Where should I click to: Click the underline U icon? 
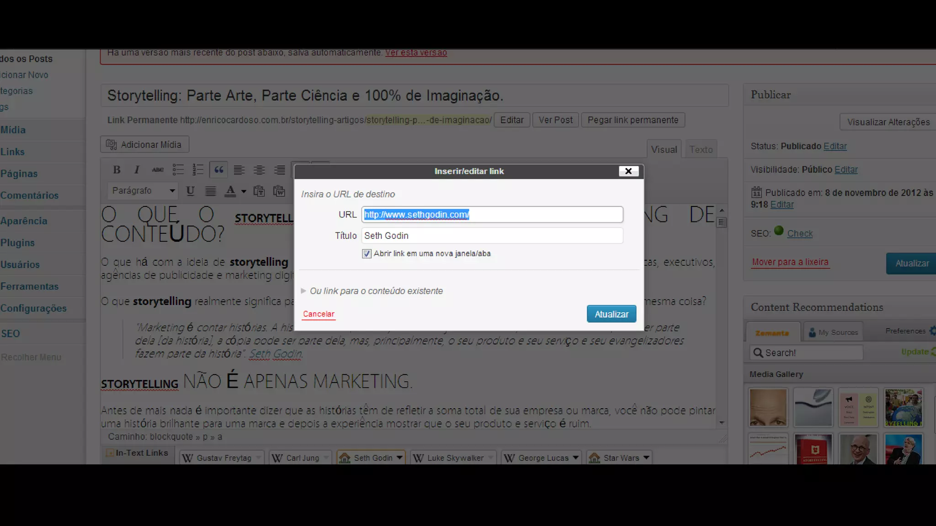(x=190, y=191)
